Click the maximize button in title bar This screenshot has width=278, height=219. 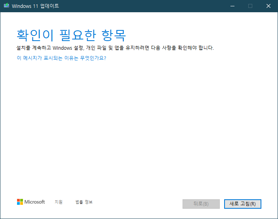coord(250,6)
